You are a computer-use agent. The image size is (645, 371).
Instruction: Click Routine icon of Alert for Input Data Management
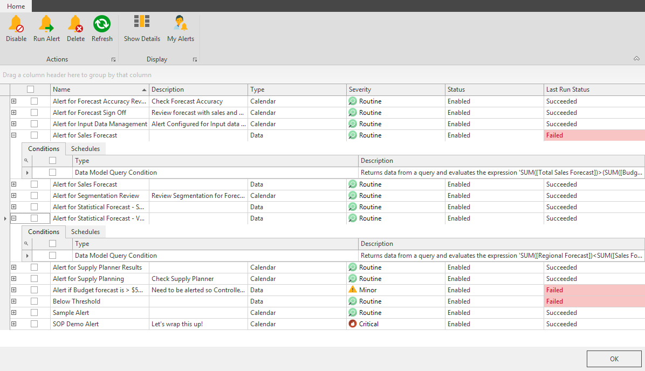353,124
